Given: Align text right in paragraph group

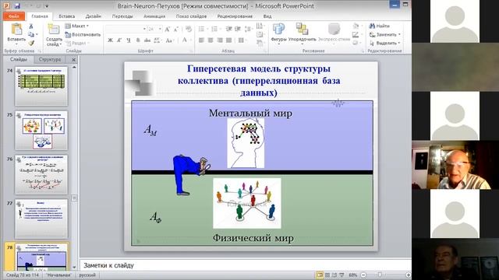Looking at the screenshot, I should (x=220, y=40).
